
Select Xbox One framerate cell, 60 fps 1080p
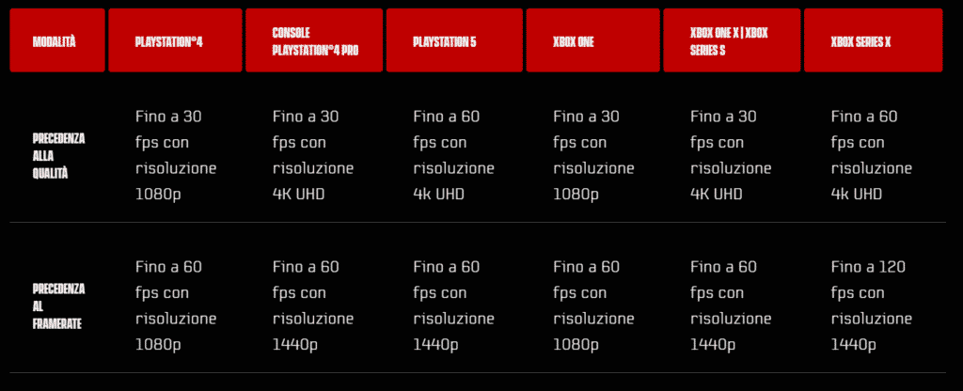tap(593, 305)
